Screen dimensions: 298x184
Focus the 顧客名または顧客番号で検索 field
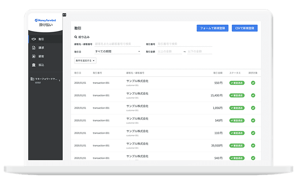point(117,44)
